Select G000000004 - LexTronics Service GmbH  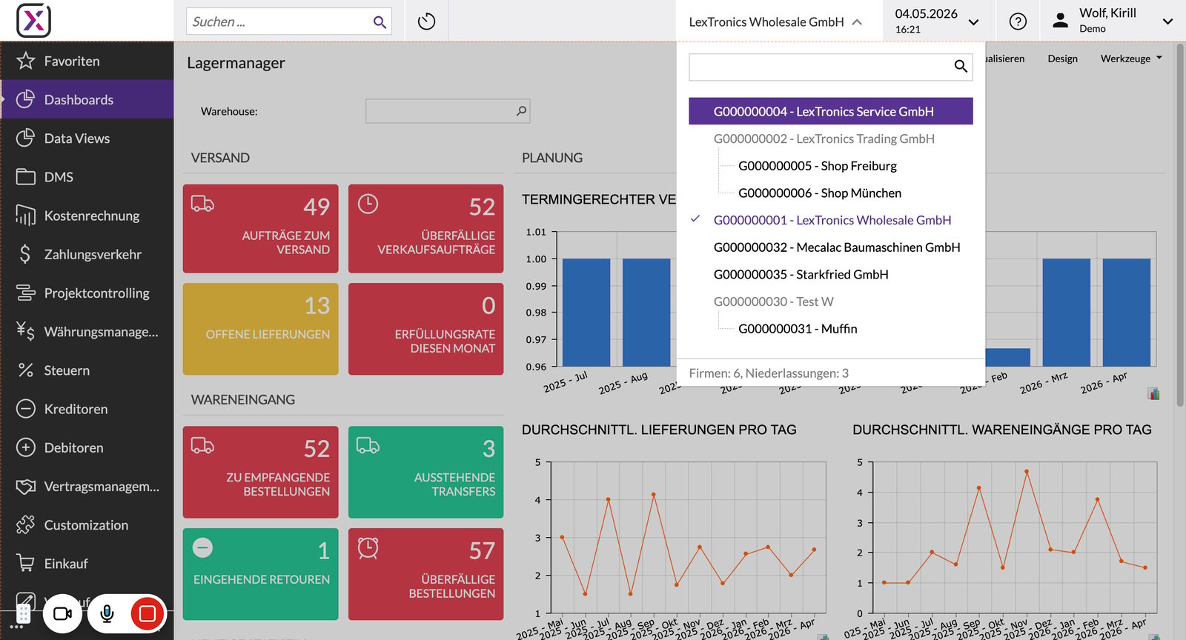click(831, 111)
